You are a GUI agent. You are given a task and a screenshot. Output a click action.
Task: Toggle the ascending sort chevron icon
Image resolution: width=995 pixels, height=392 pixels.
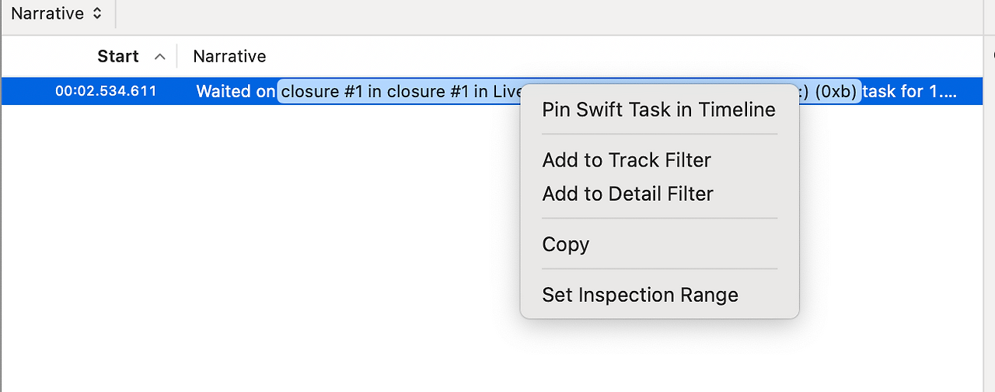160,57
